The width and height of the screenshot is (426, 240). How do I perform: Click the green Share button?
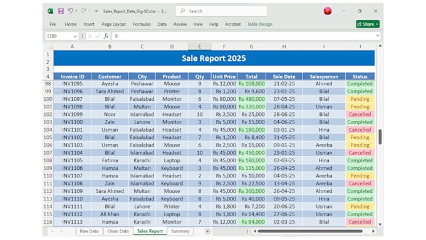pyautogui.click(x=368, y=24)
